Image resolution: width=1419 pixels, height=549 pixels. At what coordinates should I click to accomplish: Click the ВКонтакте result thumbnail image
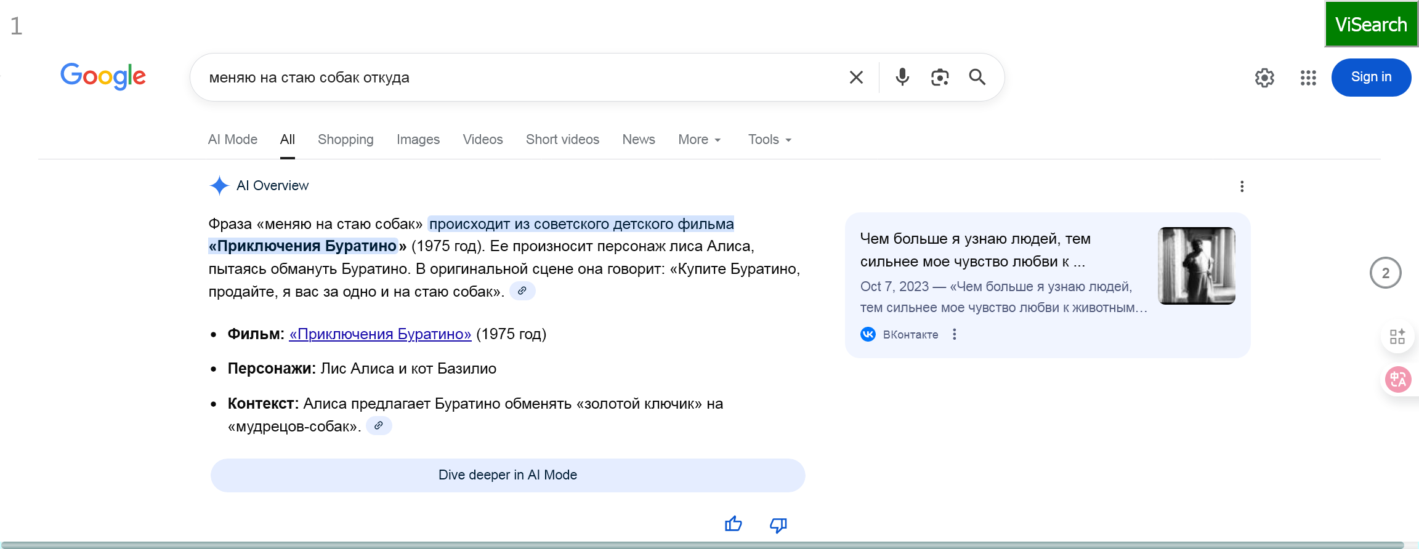point(1196,266)
